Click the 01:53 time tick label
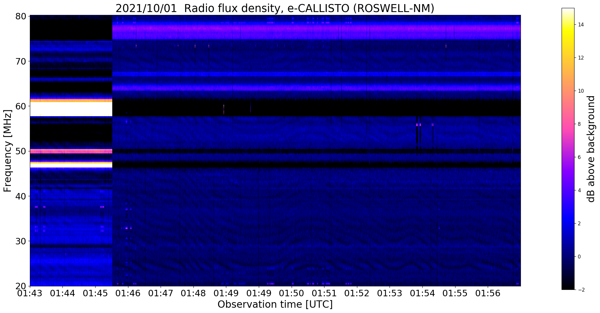600x313 pixels. tap(390, 293)
